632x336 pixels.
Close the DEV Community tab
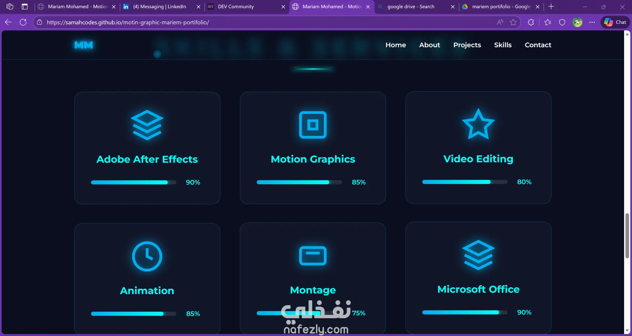tap(283, 7)
